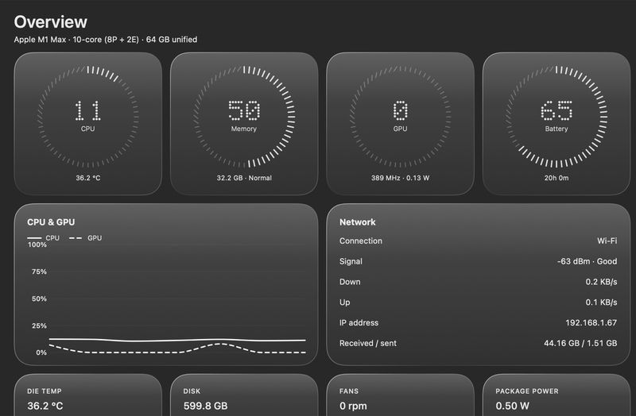Viewport: 636px width, 416px height.
Task: Click the 75% axis label on chart
Action: coord(39,272)
